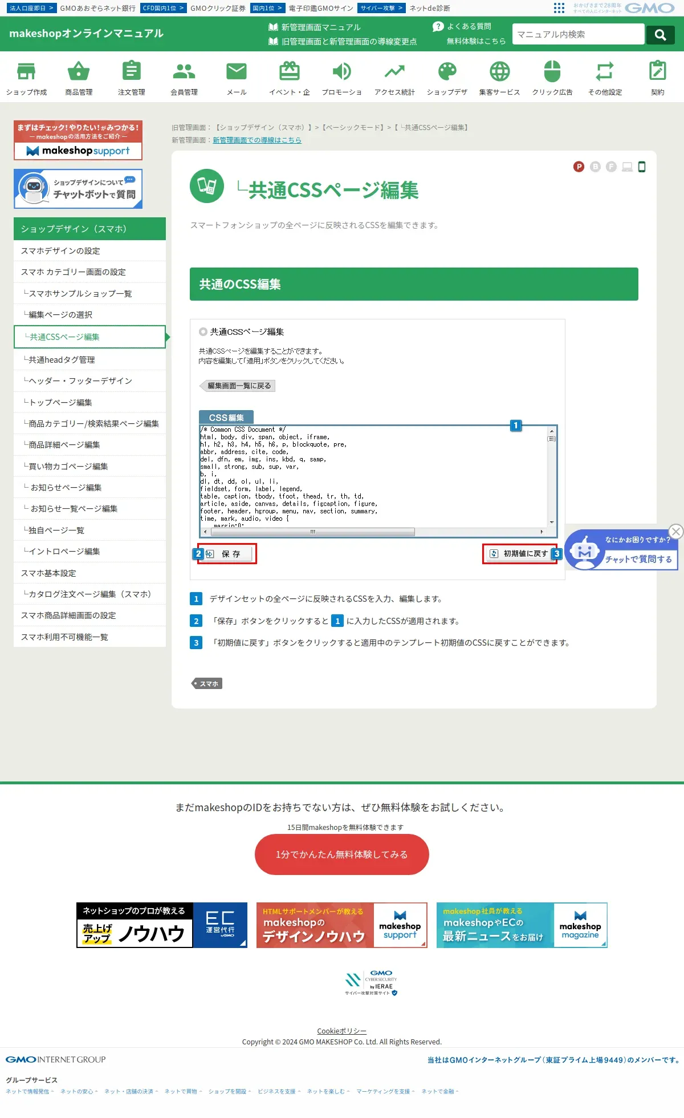
Task: Select スマホデザインの設定 in sidebar
Action: (89, 250)
